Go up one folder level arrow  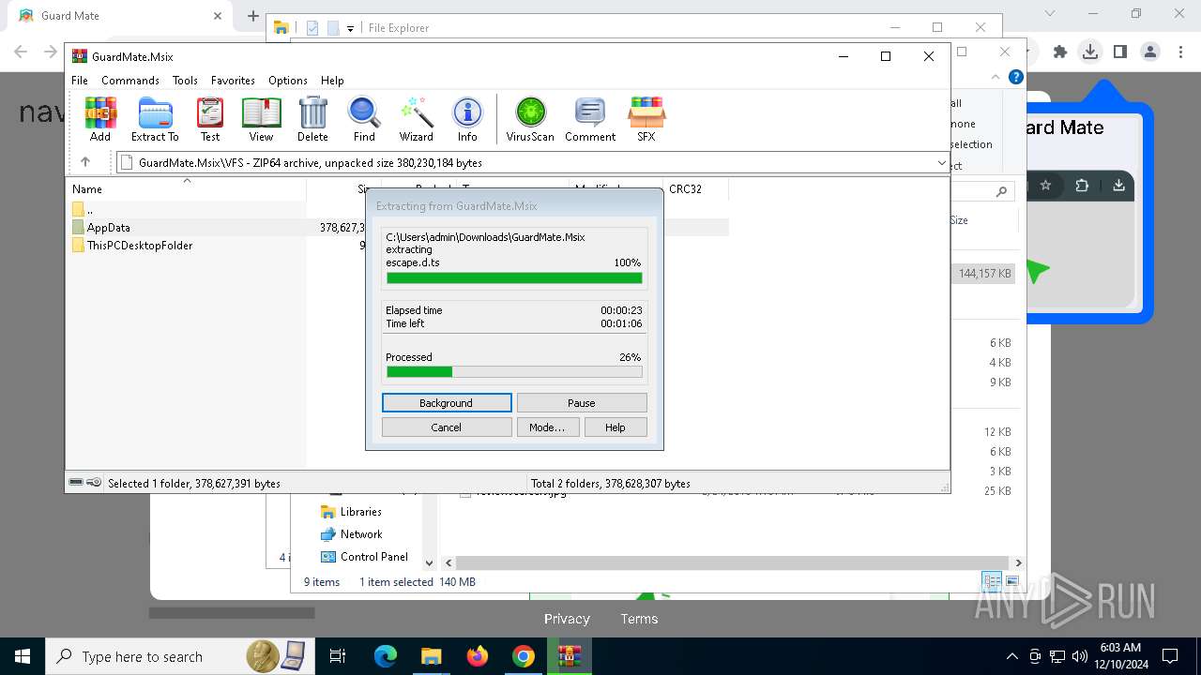[x=85, y=162]
